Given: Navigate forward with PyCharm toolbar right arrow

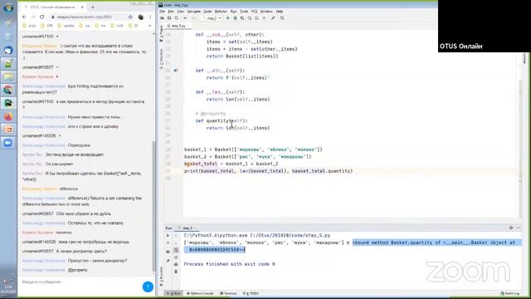Looking at the screenshot, I should coord(193,18).
